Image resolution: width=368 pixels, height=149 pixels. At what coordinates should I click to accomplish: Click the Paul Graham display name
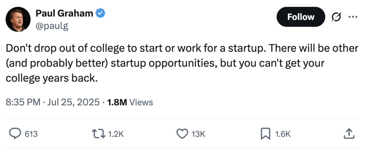click(x=64, y=13)
